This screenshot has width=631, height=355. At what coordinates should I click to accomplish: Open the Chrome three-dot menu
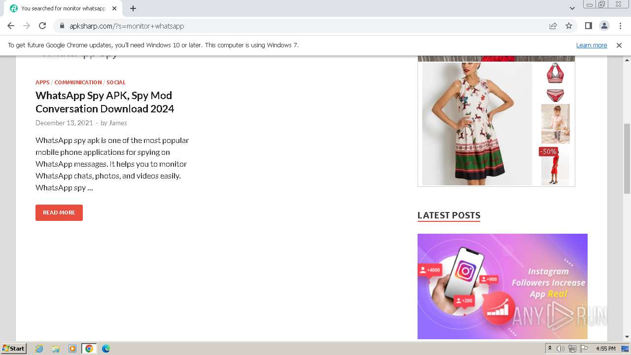pos(620,26)
